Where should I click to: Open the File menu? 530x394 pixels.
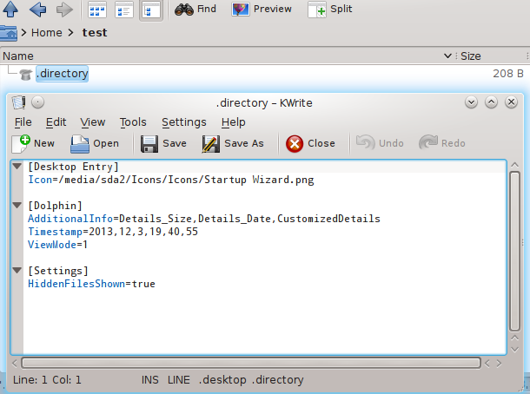(23, 122)
